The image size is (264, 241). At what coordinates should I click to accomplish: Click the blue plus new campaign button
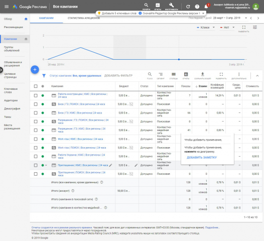35,70
